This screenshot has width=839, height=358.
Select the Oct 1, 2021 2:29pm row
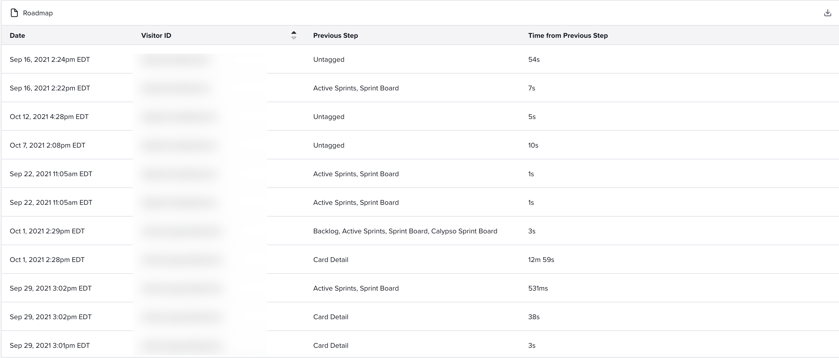coord(420,231)
